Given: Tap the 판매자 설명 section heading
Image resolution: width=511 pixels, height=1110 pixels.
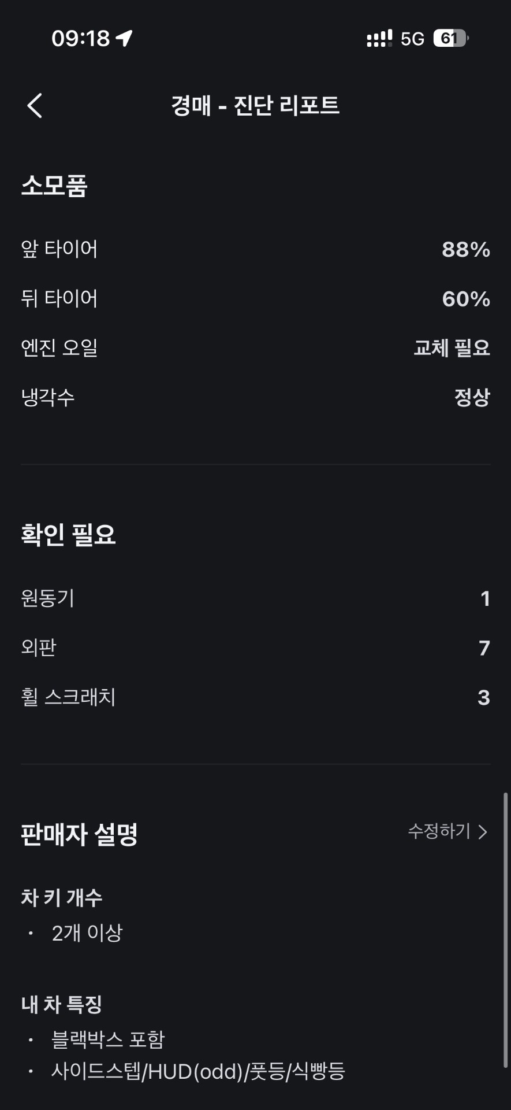Looking at the screenshot, I should point(80,834).
